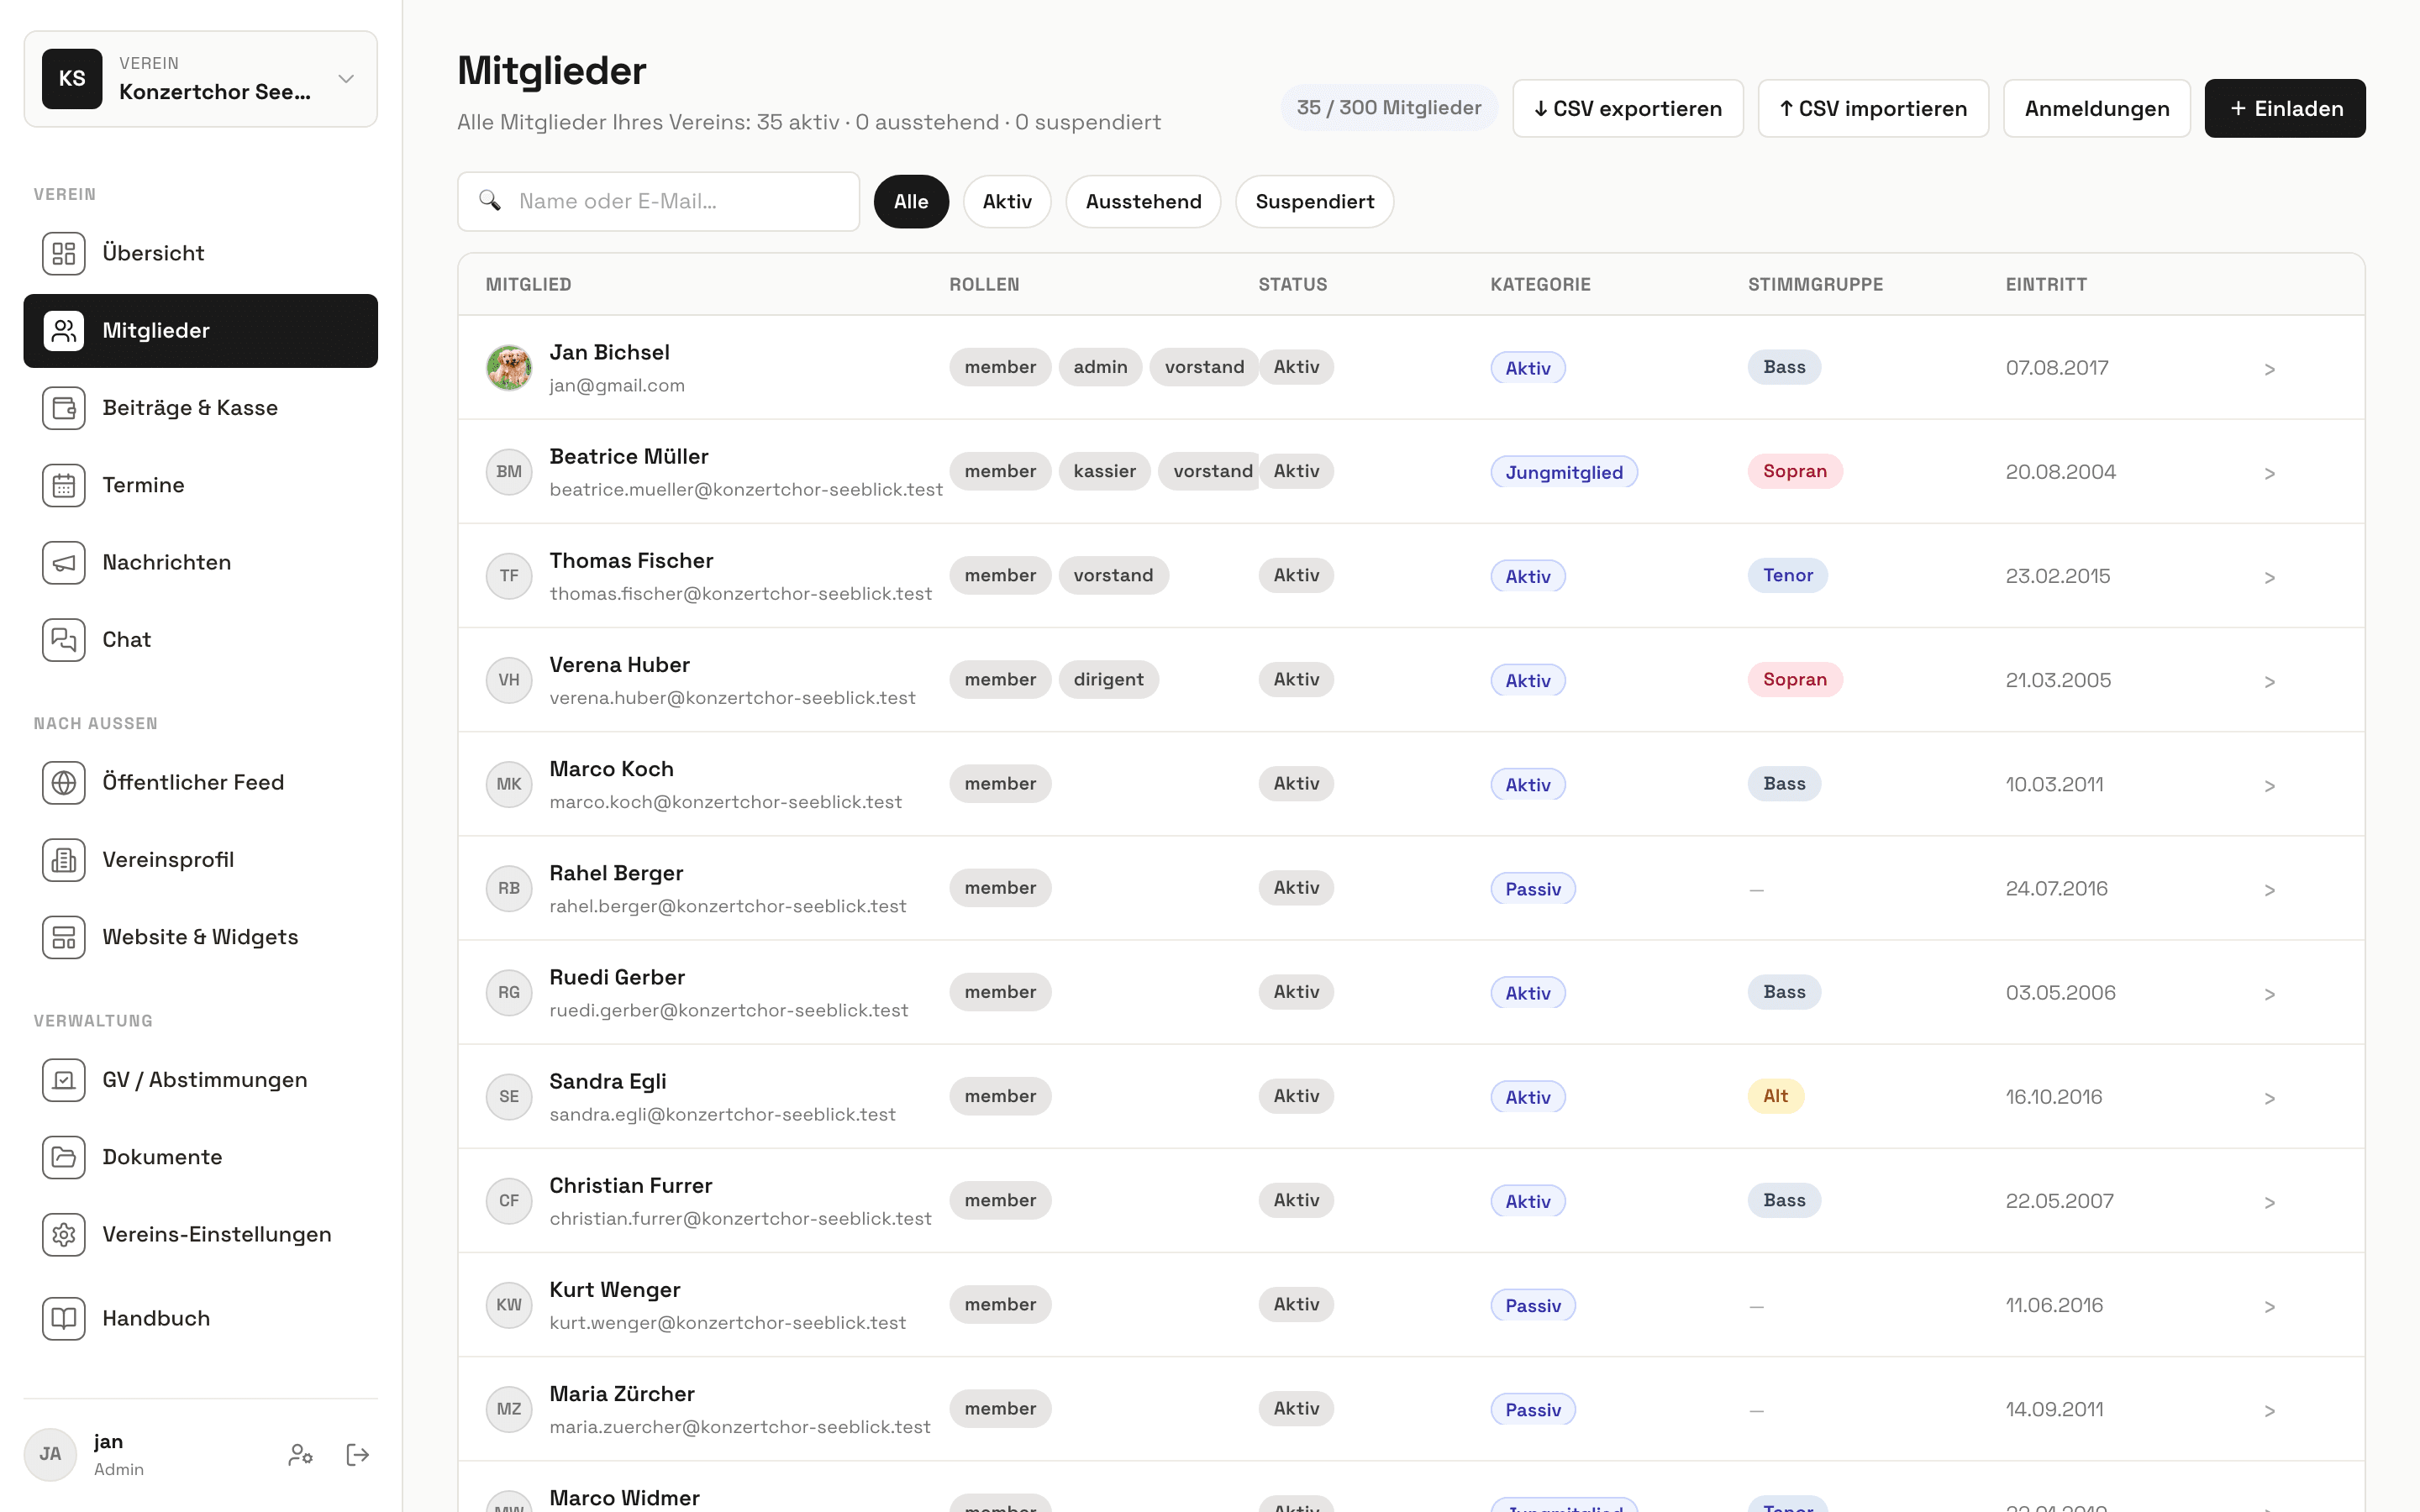Open the Termine calendar icon
Image resolution: width=2420 pixels, height=1512 pixels.
pyautogui.click(x=64, y=485)
